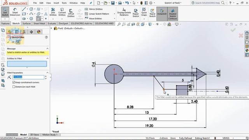Click Linear Sketch Pattern button
The image size is (249, 140).
coord(97,14)
